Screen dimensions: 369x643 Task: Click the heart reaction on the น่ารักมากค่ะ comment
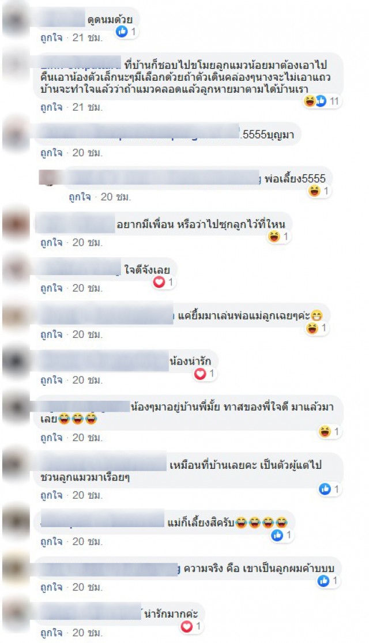187,626
